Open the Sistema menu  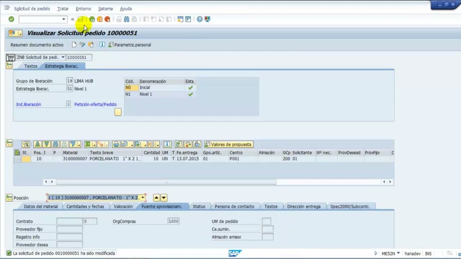pyautogui.click(x=106, y=9)
